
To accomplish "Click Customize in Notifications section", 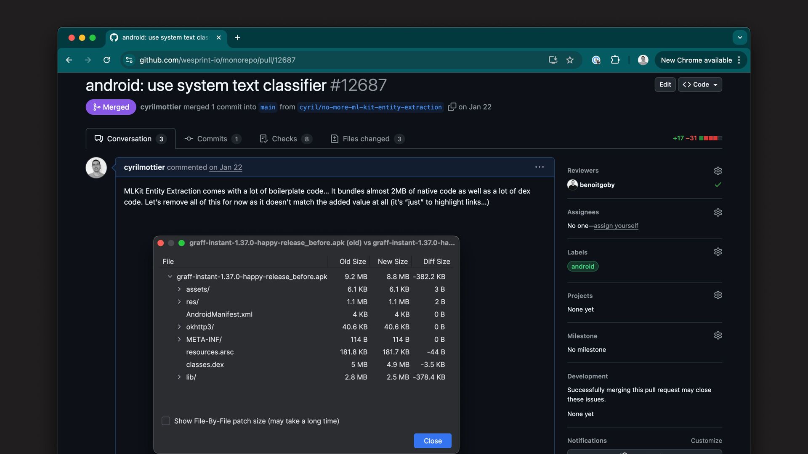I will coord(706,441).
